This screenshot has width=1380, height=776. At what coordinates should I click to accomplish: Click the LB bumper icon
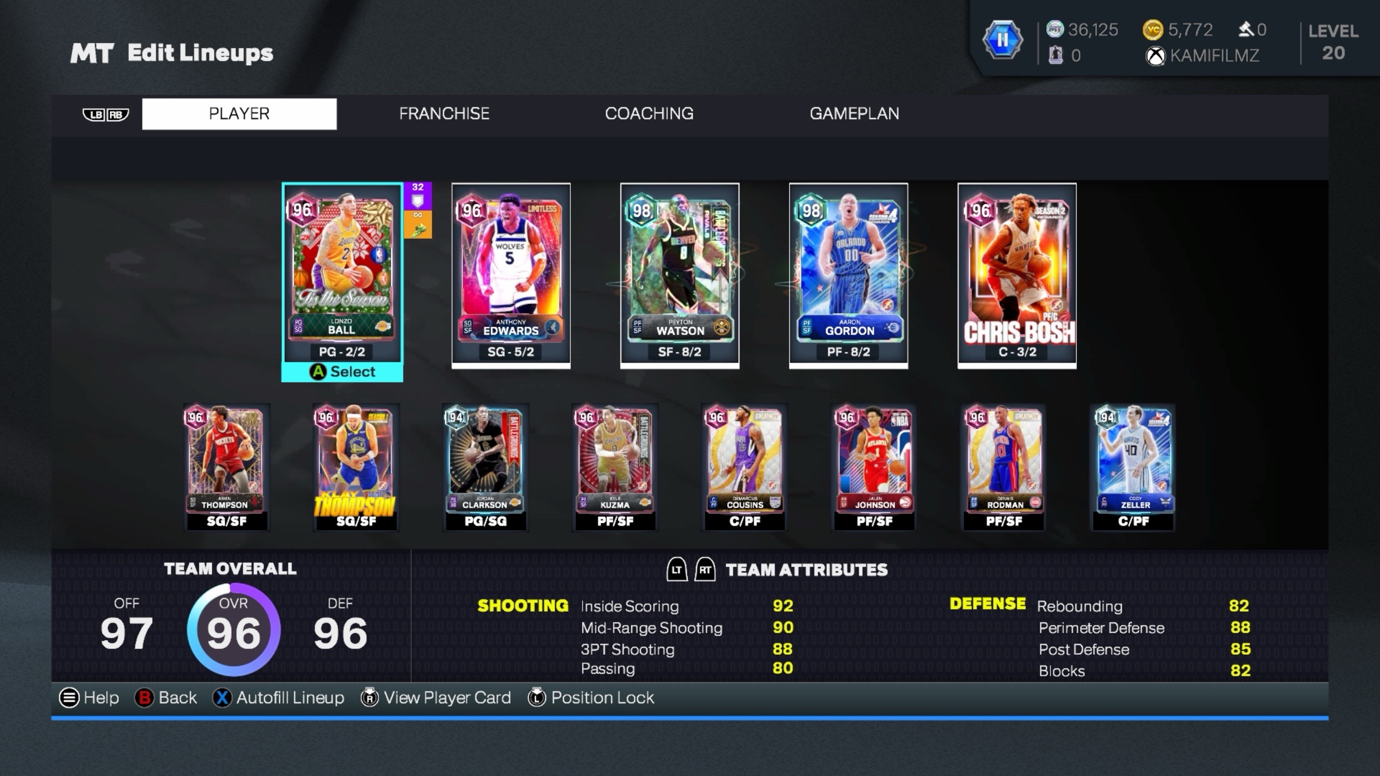pyautogui.click(x=94, y=114)
